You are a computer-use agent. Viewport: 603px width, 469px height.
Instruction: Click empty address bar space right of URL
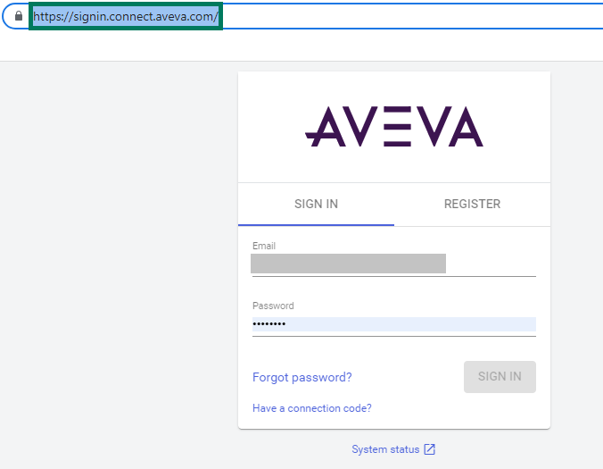coord(401,16)
